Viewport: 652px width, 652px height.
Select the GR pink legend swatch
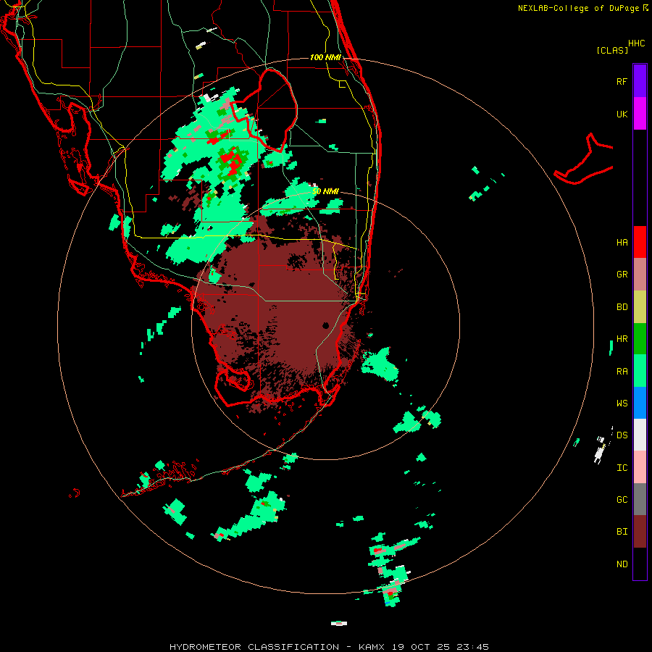640,275
